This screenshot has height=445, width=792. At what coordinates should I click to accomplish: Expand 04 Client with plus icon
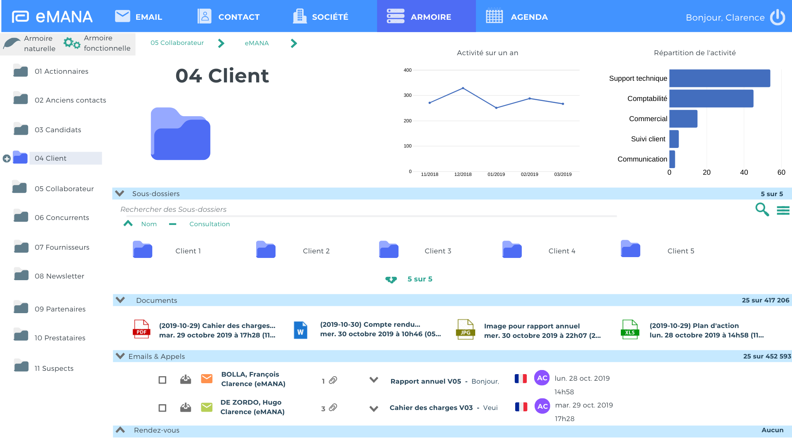7,159
